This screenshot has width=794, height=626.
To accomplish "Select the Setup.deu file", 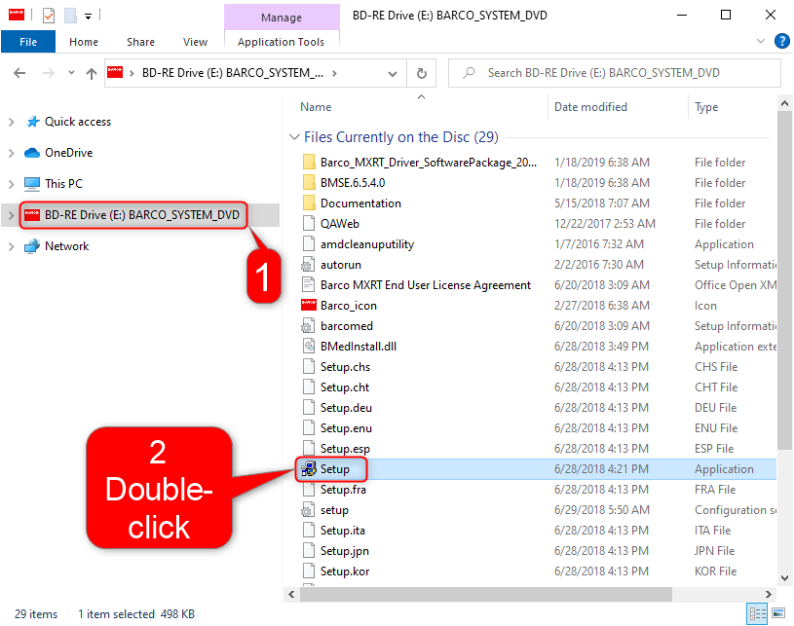I will 346,407.
